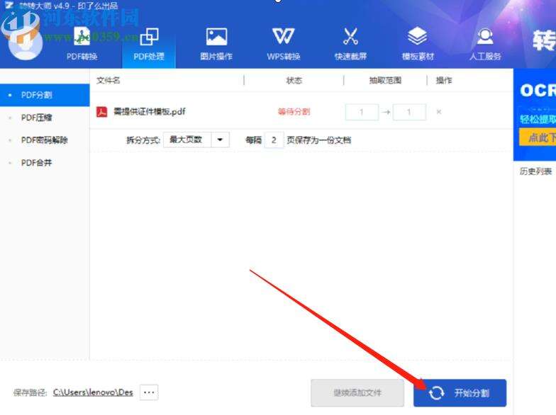Open the save path C:\Users\lenovo\Des link

[93, 392]
